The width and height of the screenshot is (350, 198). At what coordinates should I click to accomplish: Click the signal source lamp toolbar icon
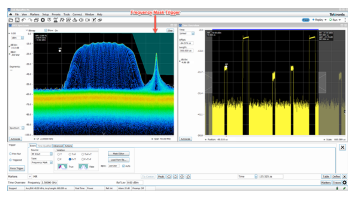[x=75, y=20]
